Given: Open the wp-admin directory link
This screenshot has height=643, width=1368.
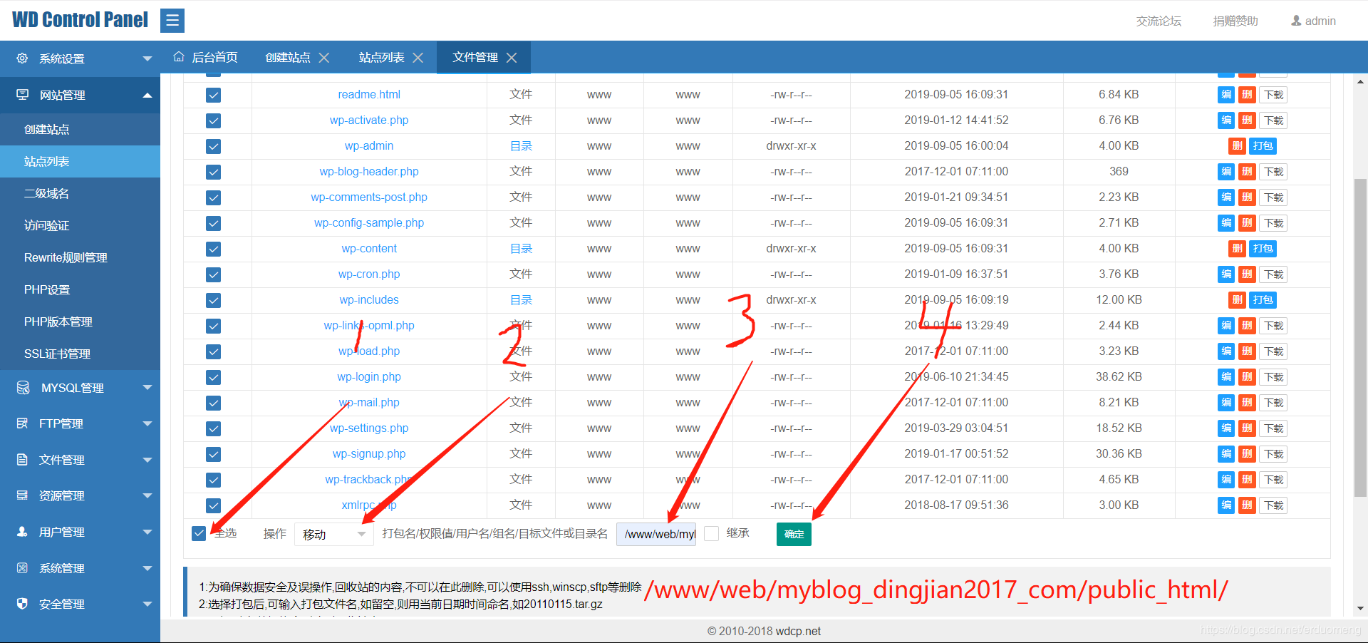Looking at the screenshot, I should click(x=369, y=146).
